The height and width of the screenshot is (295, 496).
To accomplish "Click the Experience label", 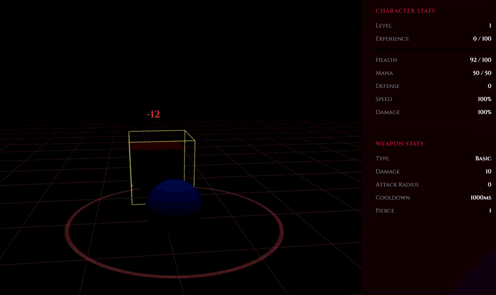I will pyautogui.click(x=392, y=39).
